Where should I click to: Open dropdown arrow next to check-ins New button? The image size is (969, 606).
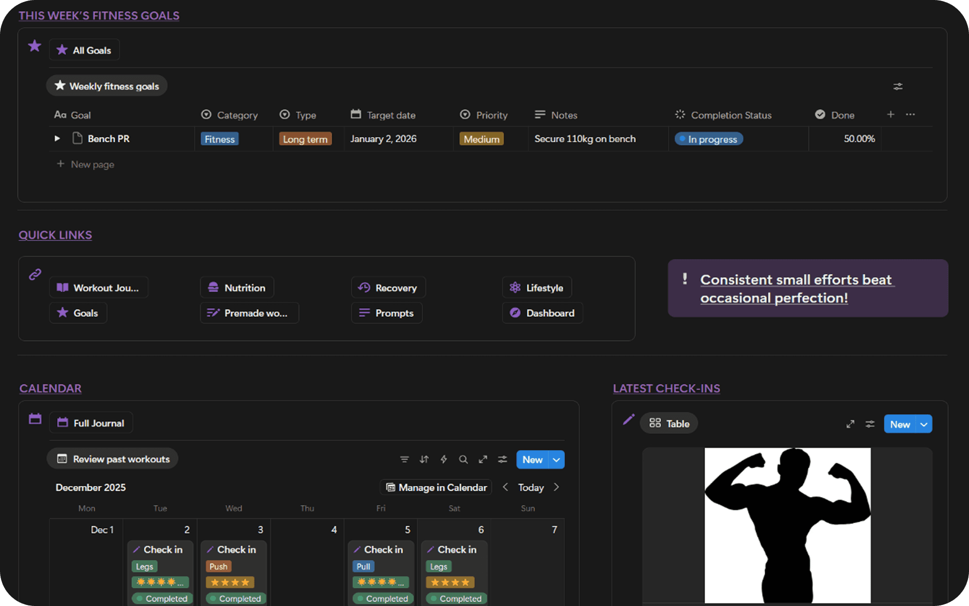pos(924,424)
